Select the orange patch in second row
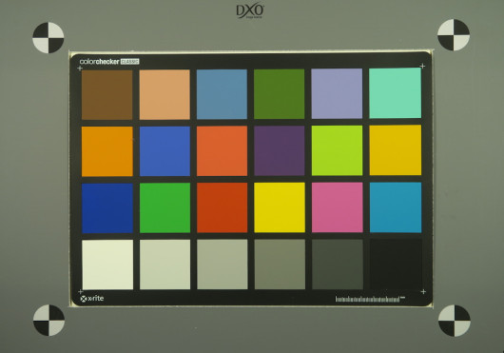Screen dimensions: 504x353 107,151
